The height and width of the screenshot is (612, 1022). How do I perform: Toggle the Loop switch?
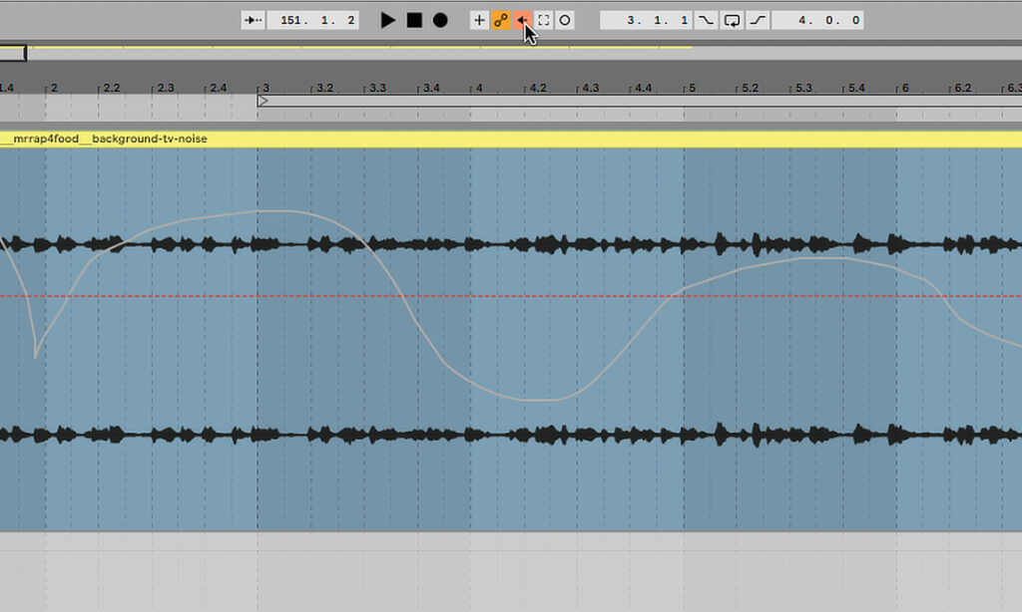(x=732, y=20)
